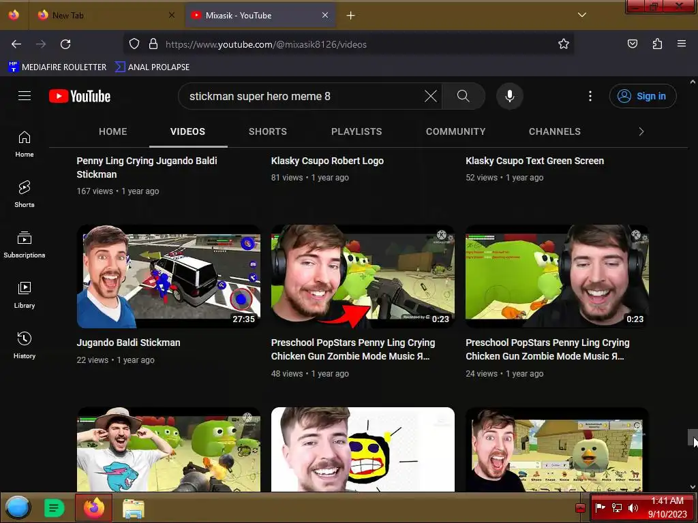Open Library in left sidebar

(25, 295)
